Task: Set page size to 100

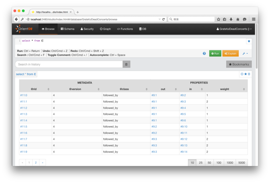Action: click(x=219, y=163)
